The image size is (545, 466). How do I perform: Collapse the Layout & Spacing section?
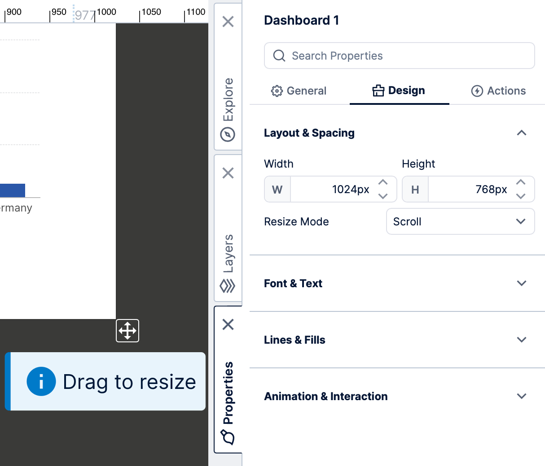[x=521, y=133]
